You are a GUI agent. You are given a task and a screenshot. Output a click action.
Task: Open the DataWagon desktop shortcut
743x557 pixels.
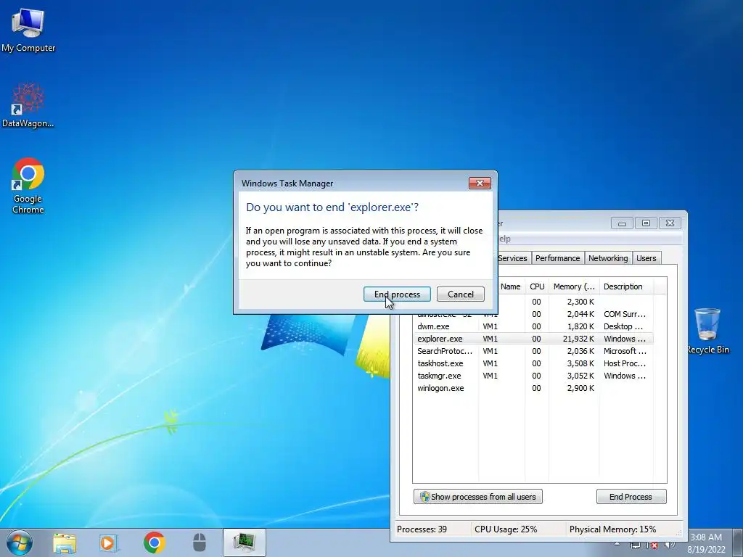(x=28, y=105)
